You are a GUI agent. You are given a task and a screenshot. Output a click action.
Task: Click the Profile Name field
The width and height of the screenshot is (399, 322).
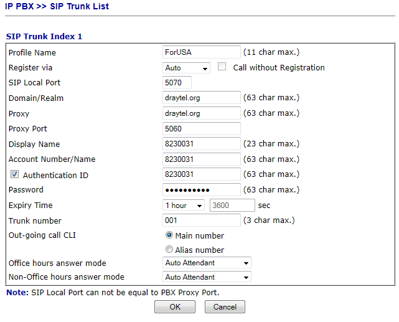201,52
